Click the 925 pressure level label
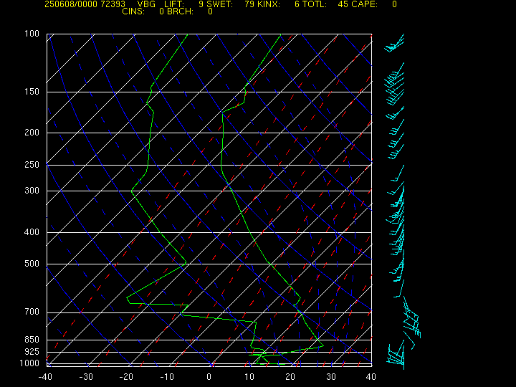 point(32,352)
